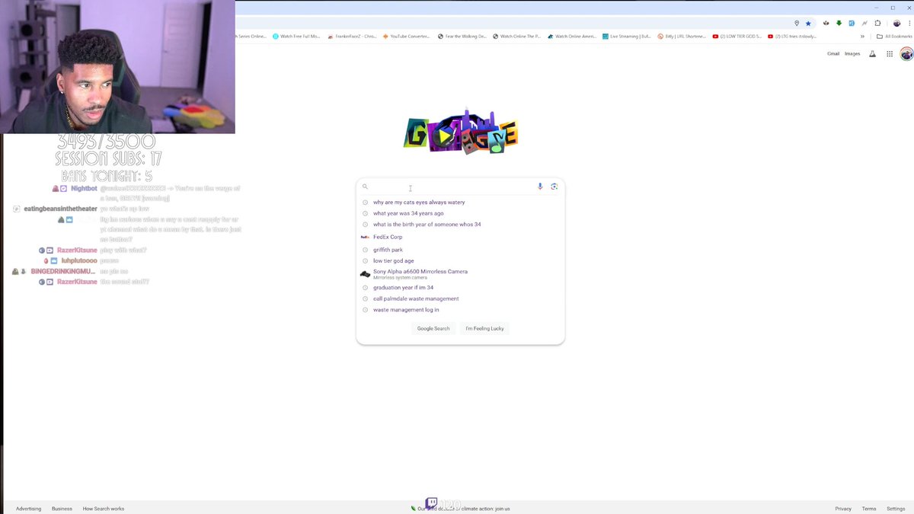Screen dimensions: 914x514
Task: Open Google Lens image search icon
Action: (x=554, y=187)
